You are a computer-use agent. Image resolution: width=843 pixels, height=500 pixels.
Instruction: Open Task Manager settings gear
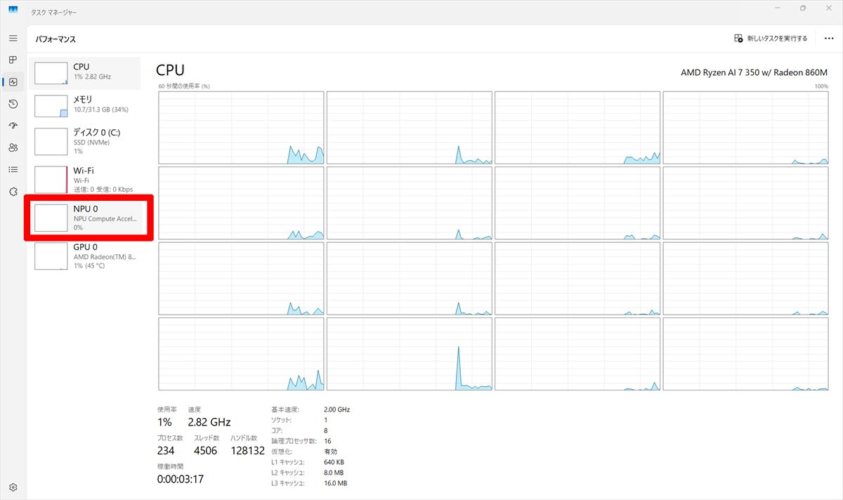(13, 487)
